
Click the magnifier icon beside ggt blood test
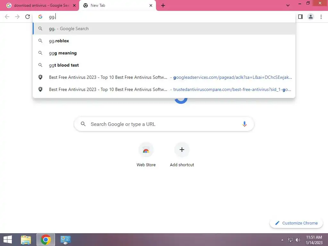(x=40, y=65)
